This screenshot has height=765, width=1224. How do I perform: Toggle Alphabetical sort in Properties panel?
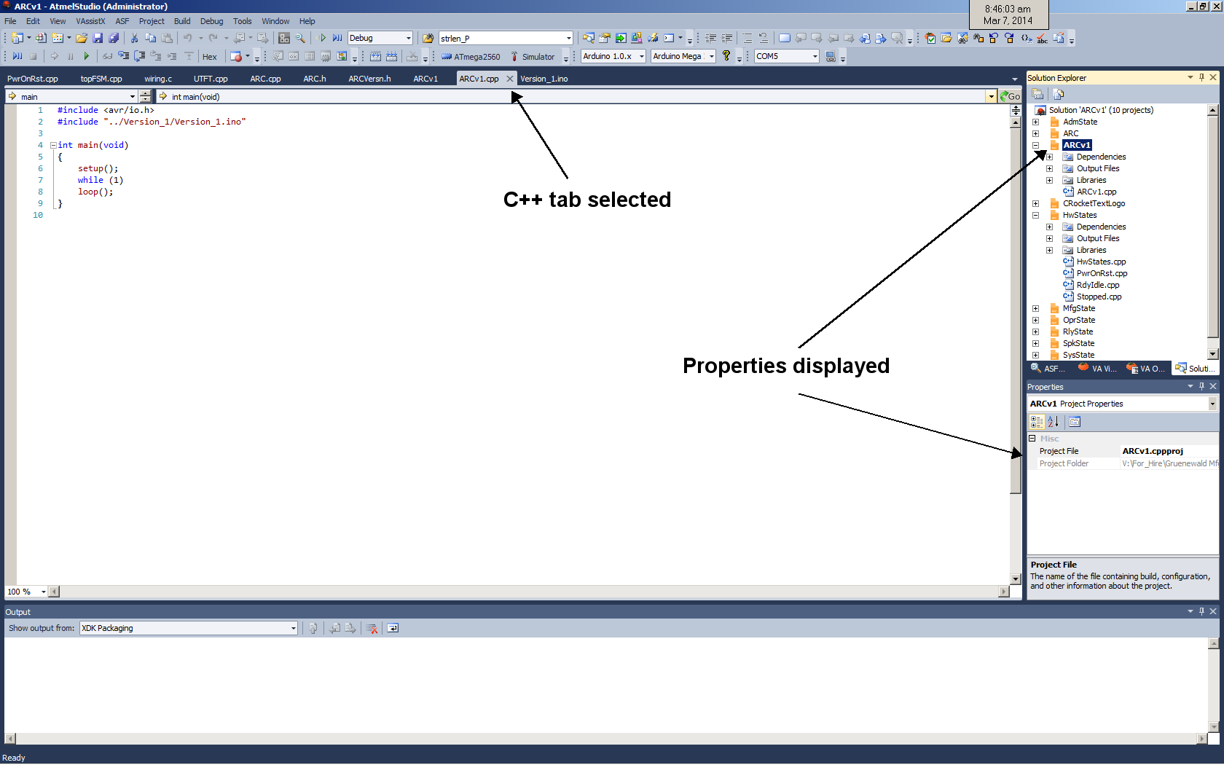(x=1053, y=422)
